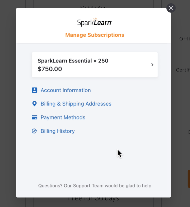Click the SparkLearn spark logo
The height and width of the screenshot is (207, 190).
[95, 22]
